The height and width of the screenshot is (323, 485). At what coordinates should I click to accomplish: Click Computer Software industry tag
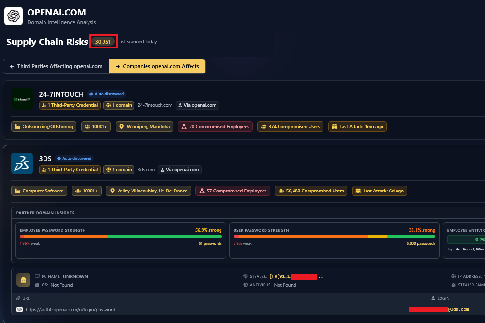[x=39, y=191]
